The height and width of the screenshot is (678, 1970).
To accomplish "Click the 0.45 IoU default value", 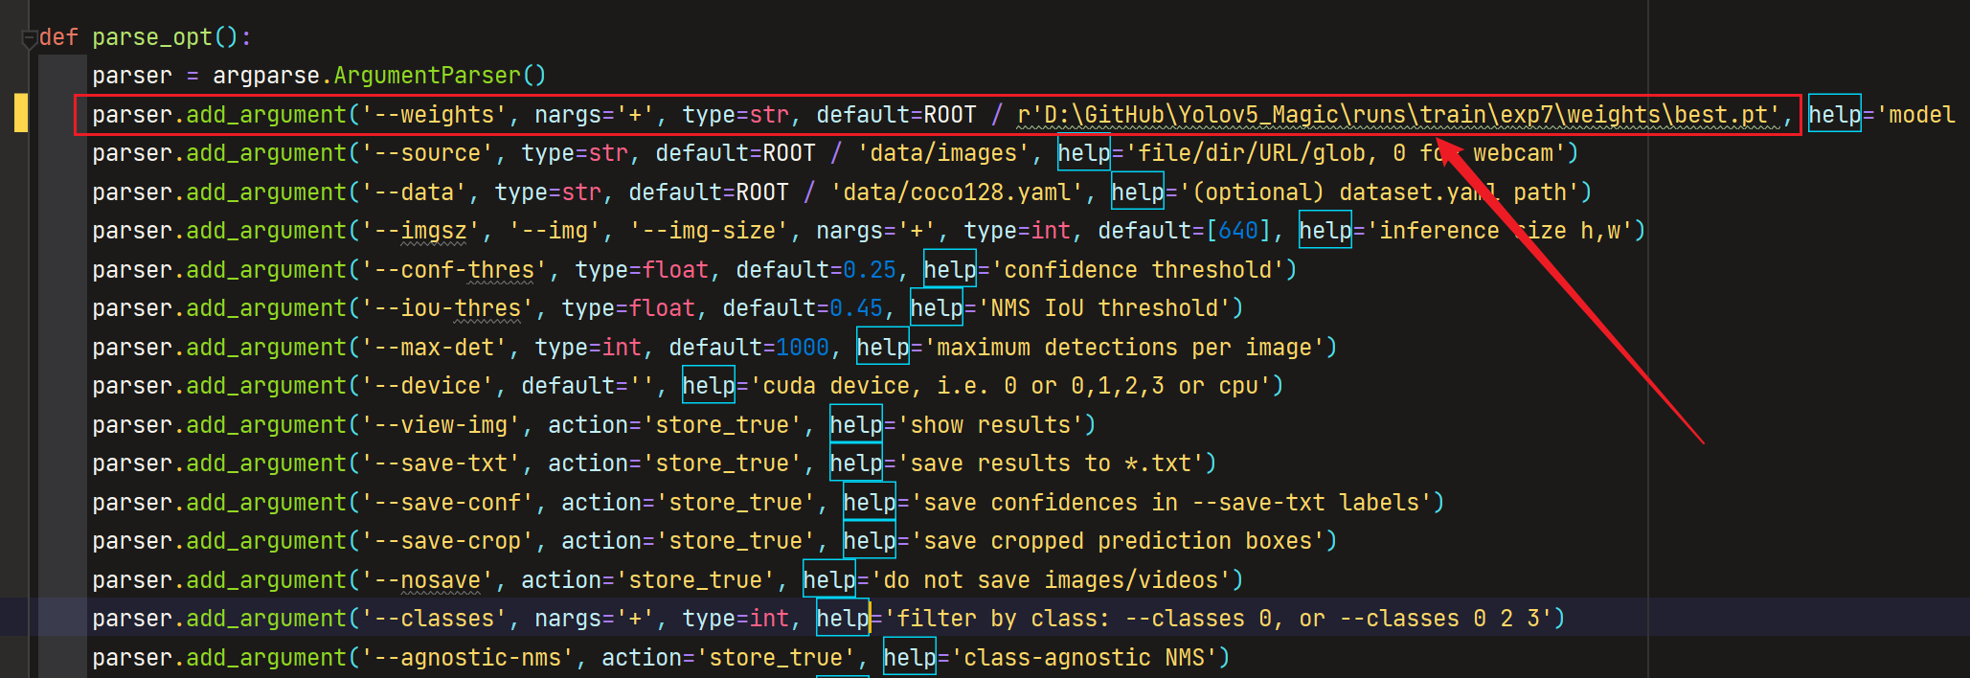I will (x=855, y=308).
